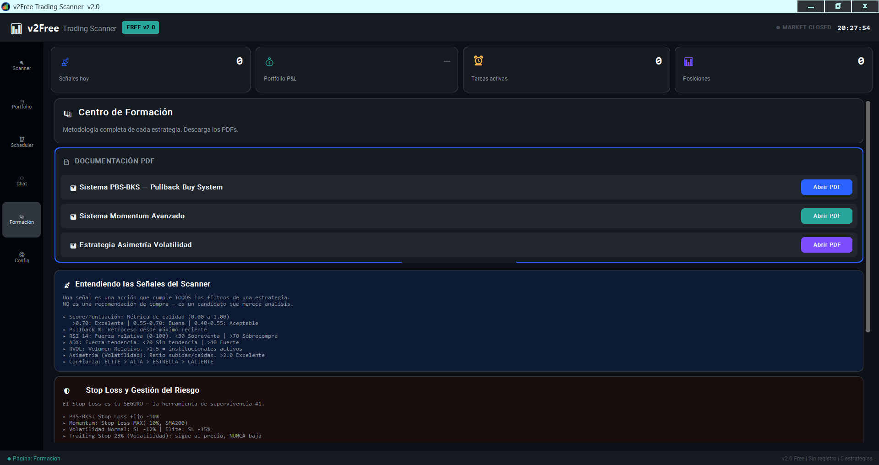Screen dimensions: 879x465
Task: Click the alarm icon on Tareas activas card
Action: [478, 60]
